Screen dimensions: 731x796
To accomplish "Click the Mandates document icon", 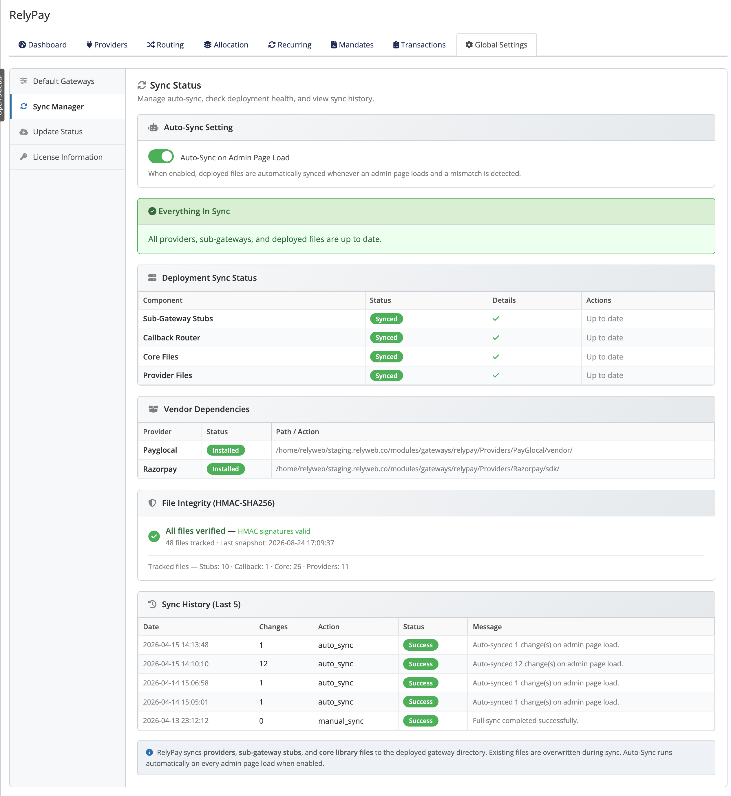I will [334, 45].
